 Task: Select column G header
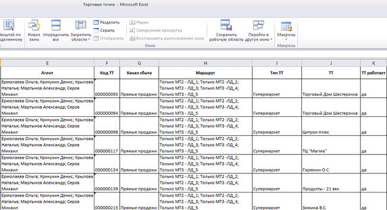point(139,63)
